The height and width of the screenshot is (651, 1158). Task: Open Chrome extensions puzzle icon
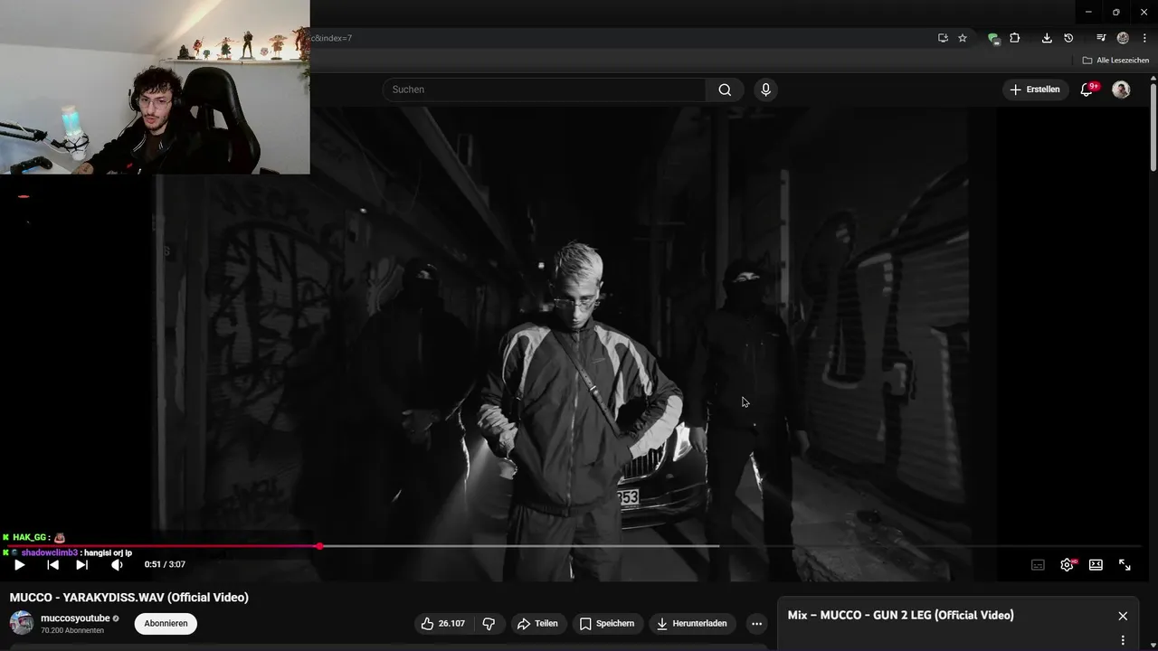tap(1015, 38)
